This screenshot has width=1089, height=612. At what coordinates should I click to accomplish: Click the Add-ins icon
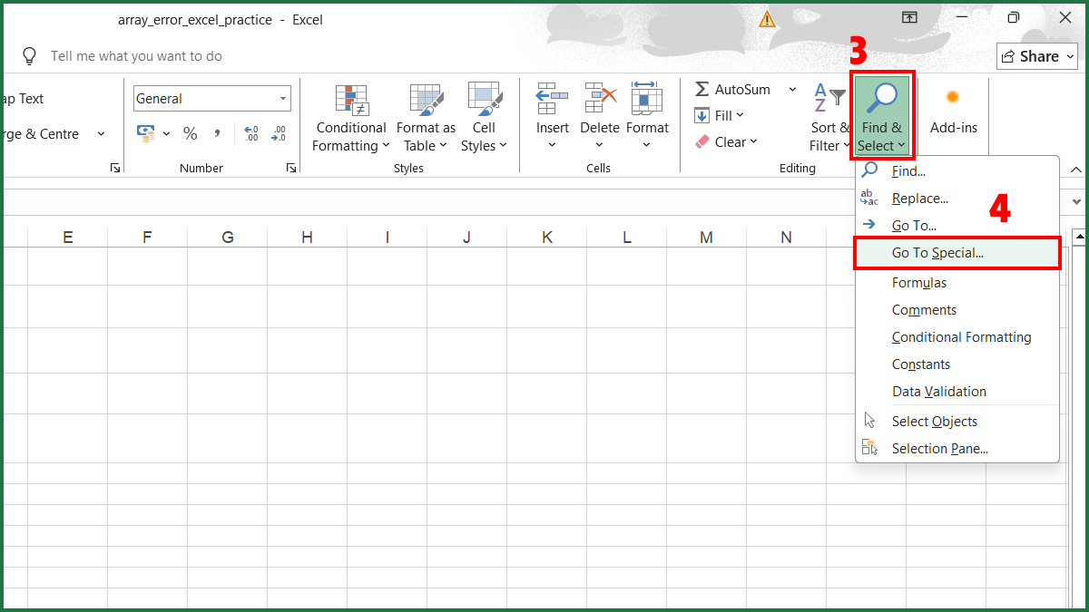953,98
